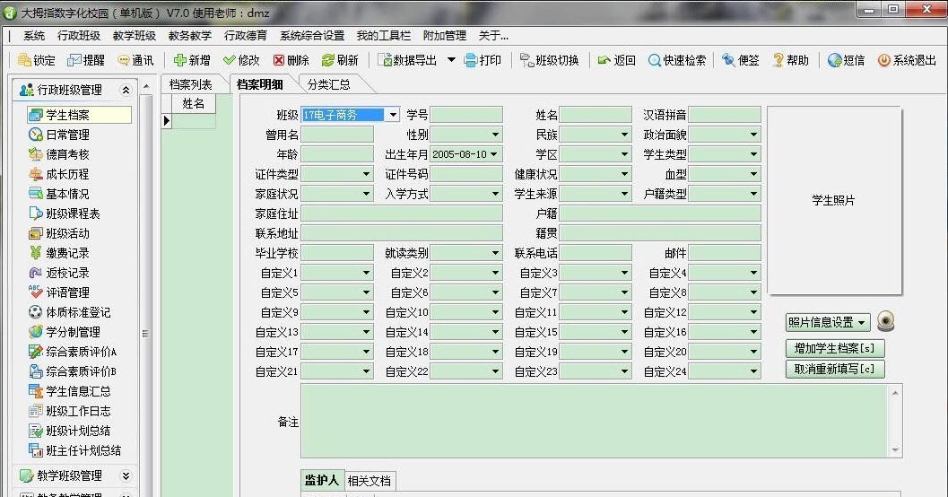Select the 监护人 tab

pyautogui.click(x=322, y=480)
